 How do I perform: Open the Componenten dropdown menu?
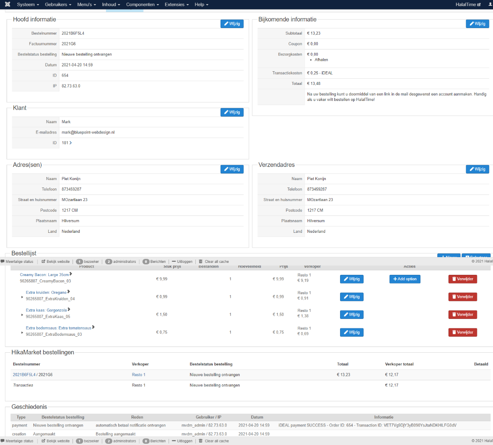pyautogui.click(x=142, y=5)
